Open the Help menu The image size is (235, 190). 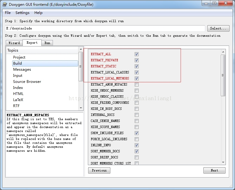click(x=38, y=13)
